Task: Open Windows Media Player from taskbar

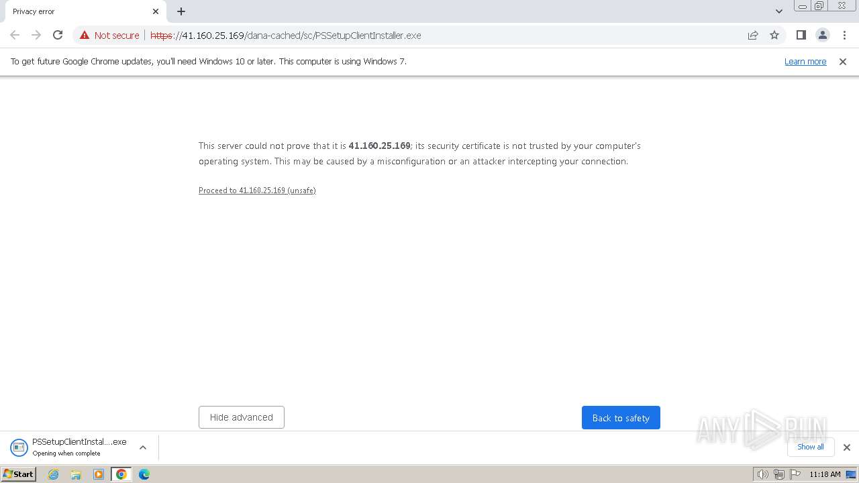Action: point(99,474)
